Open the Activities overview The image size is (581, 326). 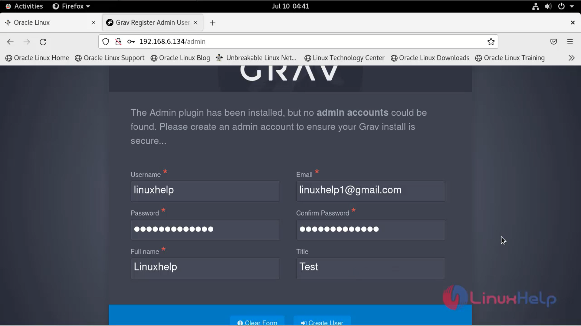24,6
